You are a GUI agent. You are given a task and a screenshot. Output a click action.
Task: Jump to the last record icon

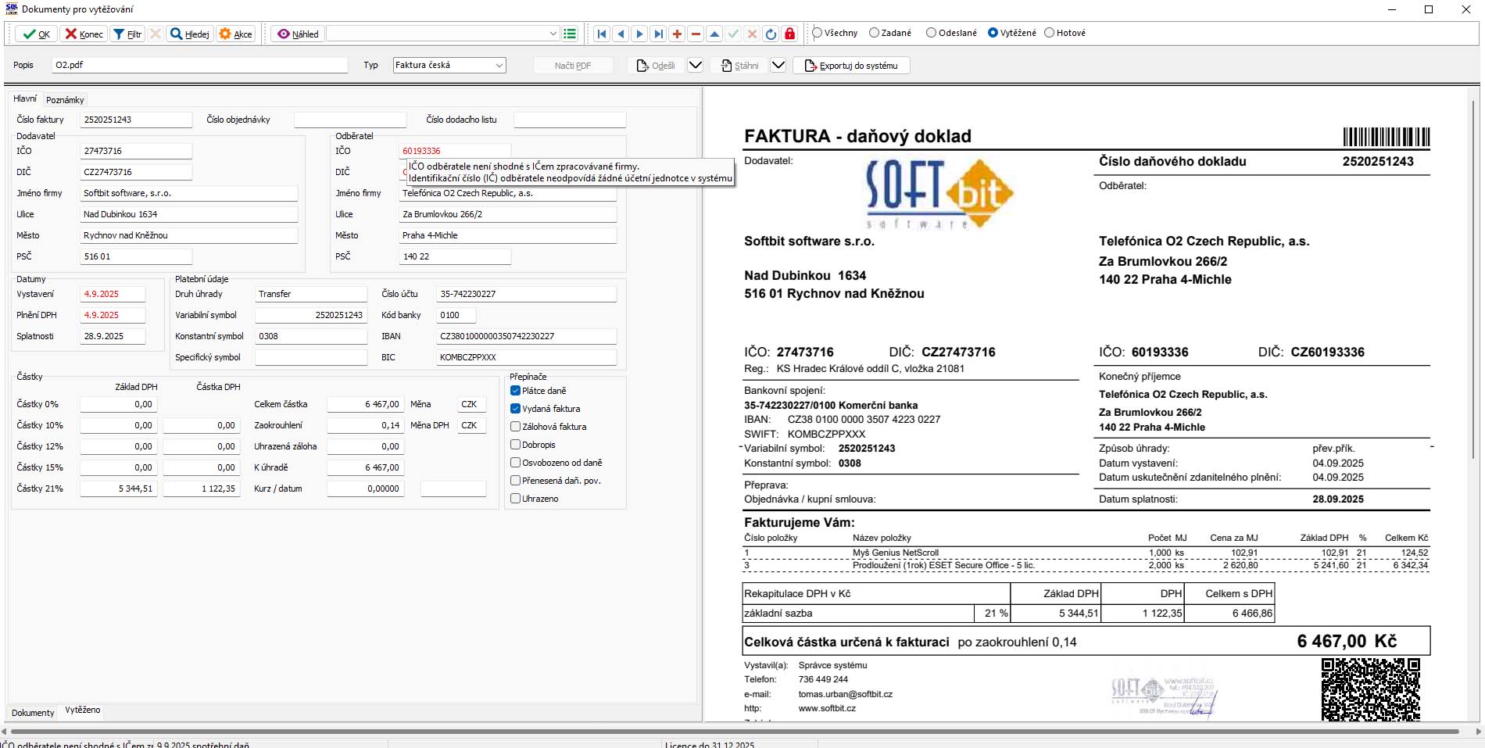tap(658, 34)
